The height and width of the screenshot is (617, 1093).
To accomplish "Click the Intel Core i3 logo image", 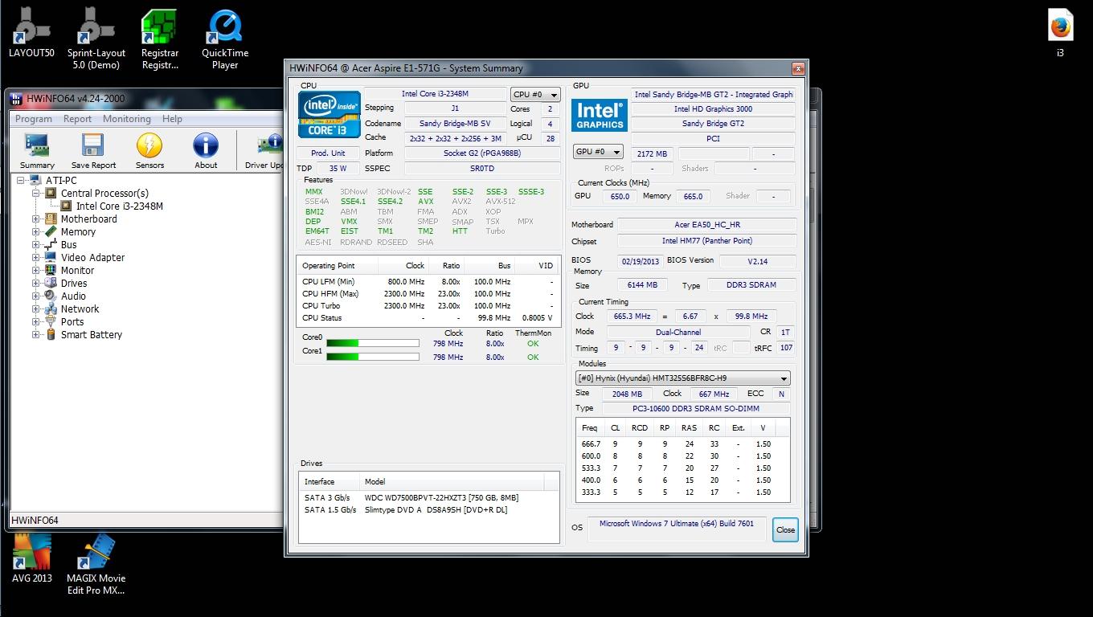I will click(x=330, y=114).
